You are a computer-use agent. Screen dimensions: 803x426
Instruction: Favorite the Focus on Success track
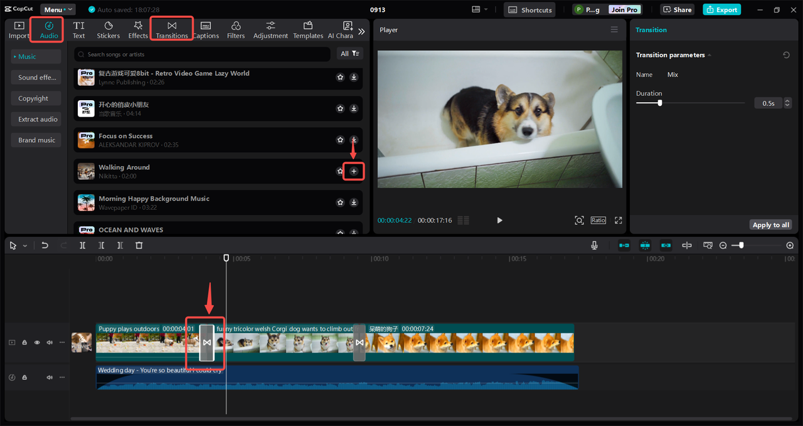pos(340,140)
